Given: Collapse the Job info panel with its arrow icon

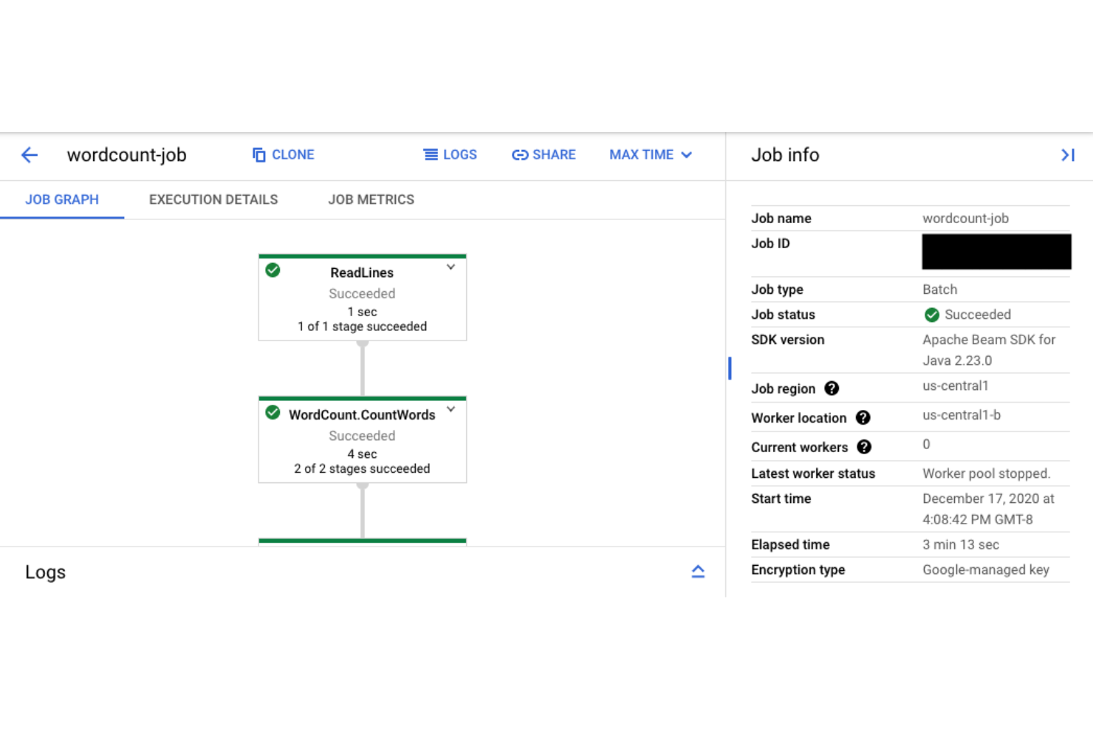Looking at the screenshot, I should tap(1068, 155).
